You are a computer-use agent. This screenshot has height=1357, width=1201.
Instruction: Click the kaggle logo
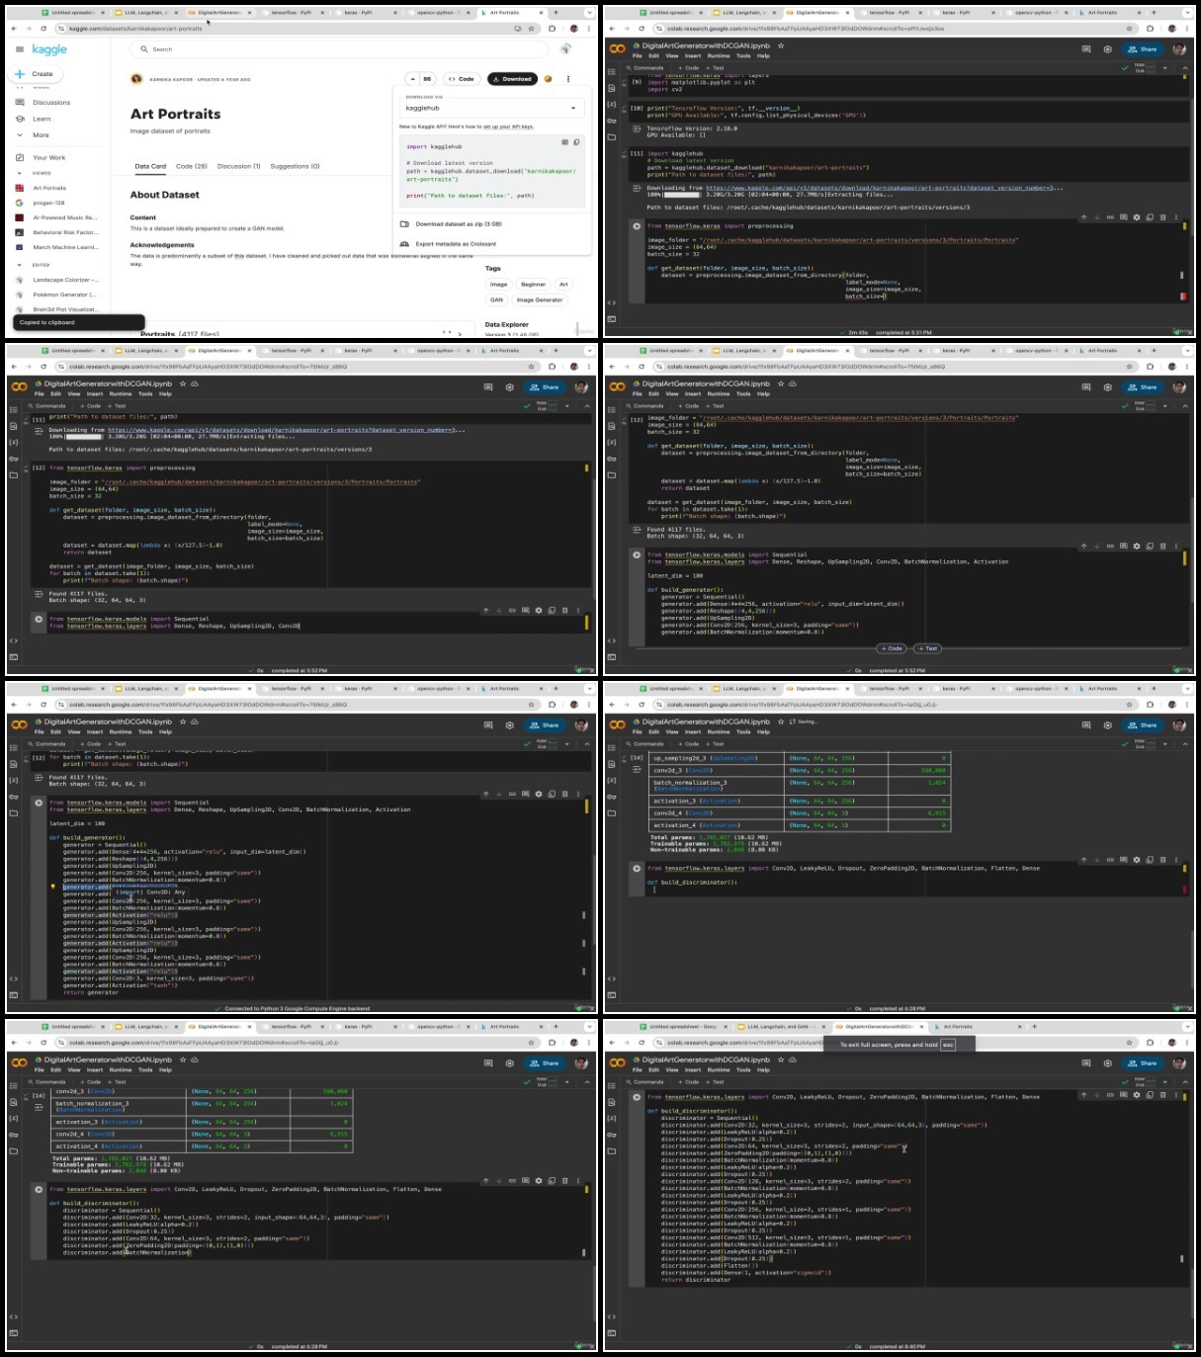49,49
